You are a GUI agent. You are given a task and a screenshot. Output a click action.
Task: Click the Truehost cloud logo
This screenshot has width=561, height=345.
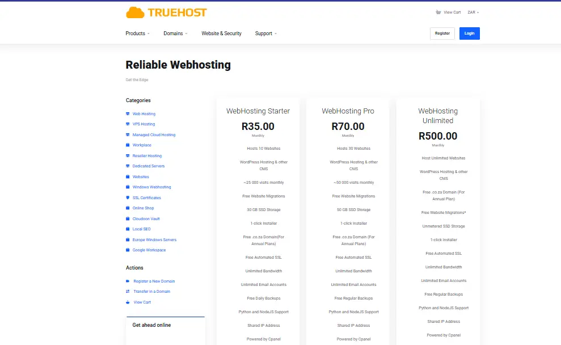pyautogui.click(x=165, y=12)
